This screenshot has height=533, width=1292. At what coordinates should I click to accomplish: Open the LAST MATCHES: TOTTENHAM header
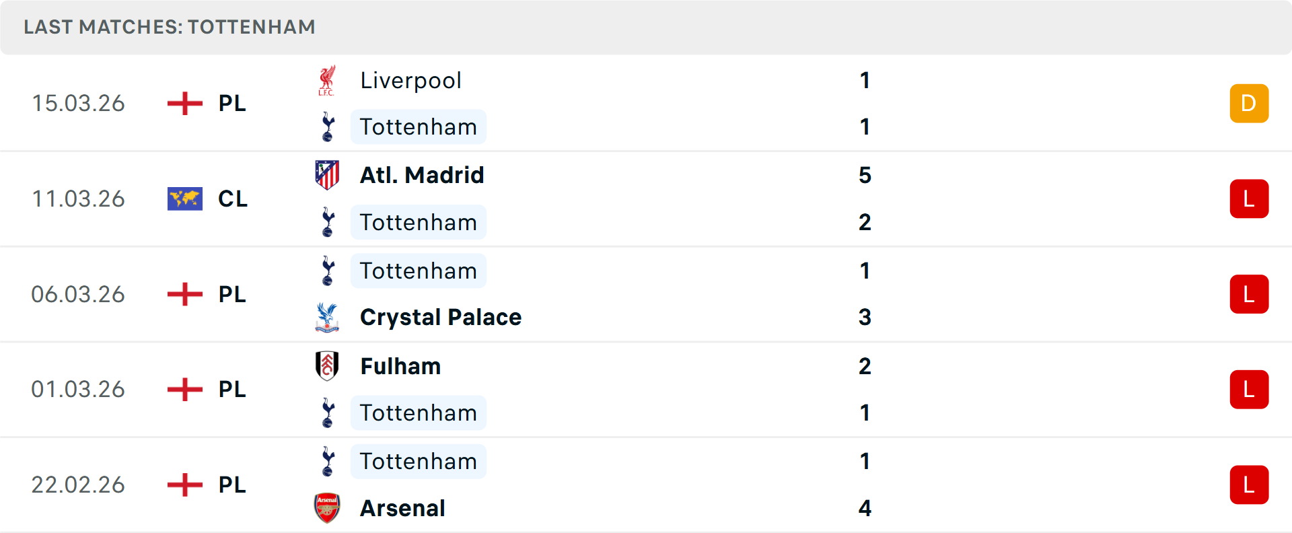click(x=168, y=27)
